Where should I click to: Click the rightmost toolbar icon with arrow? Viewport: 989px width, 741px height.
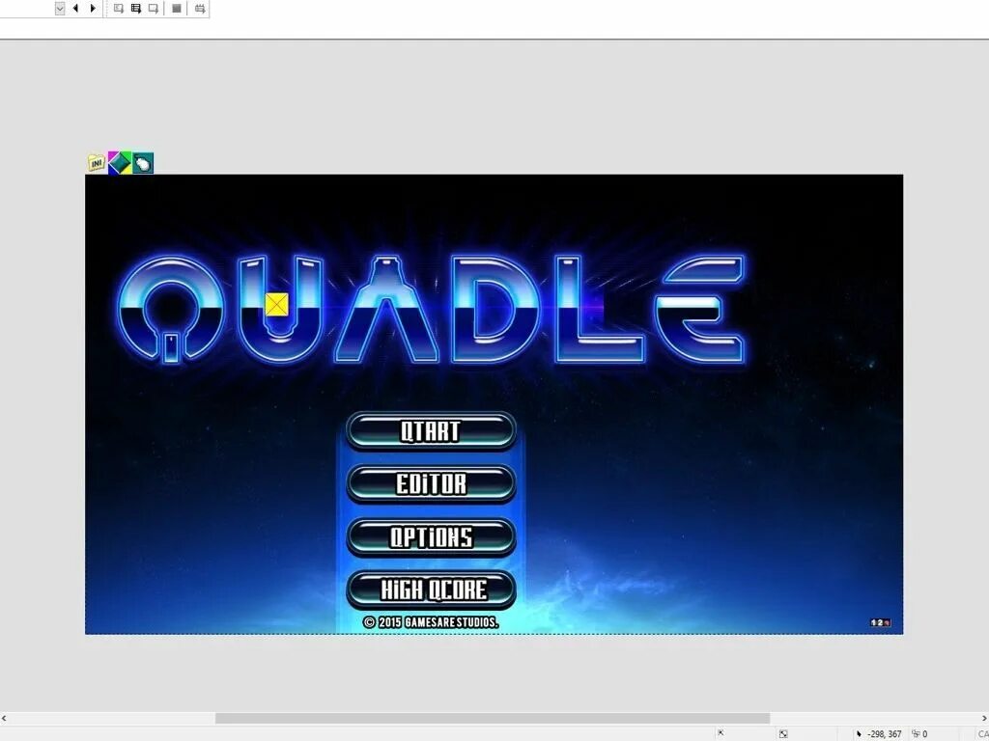pyautogui.click(x=199, y=8)
